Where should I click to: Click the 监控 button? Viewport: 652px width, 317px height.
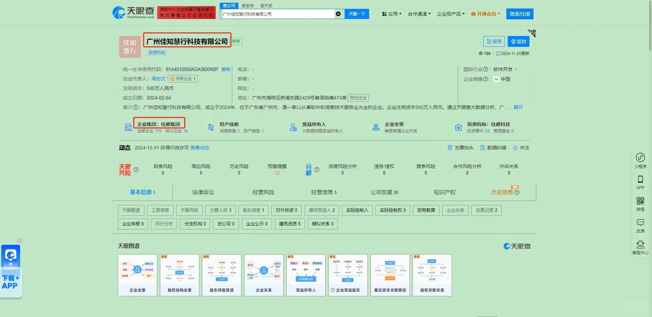pos(519,41)
